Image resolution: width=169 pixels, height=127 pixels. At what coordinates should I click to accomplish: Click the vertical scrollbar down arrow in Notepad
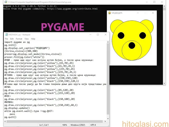pyautogui.click(x=108, y=119)
